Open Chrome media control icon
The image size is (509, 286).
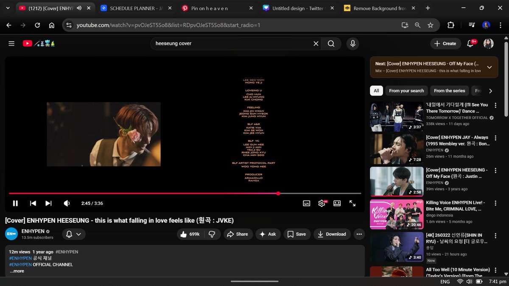tap(471, 25)
